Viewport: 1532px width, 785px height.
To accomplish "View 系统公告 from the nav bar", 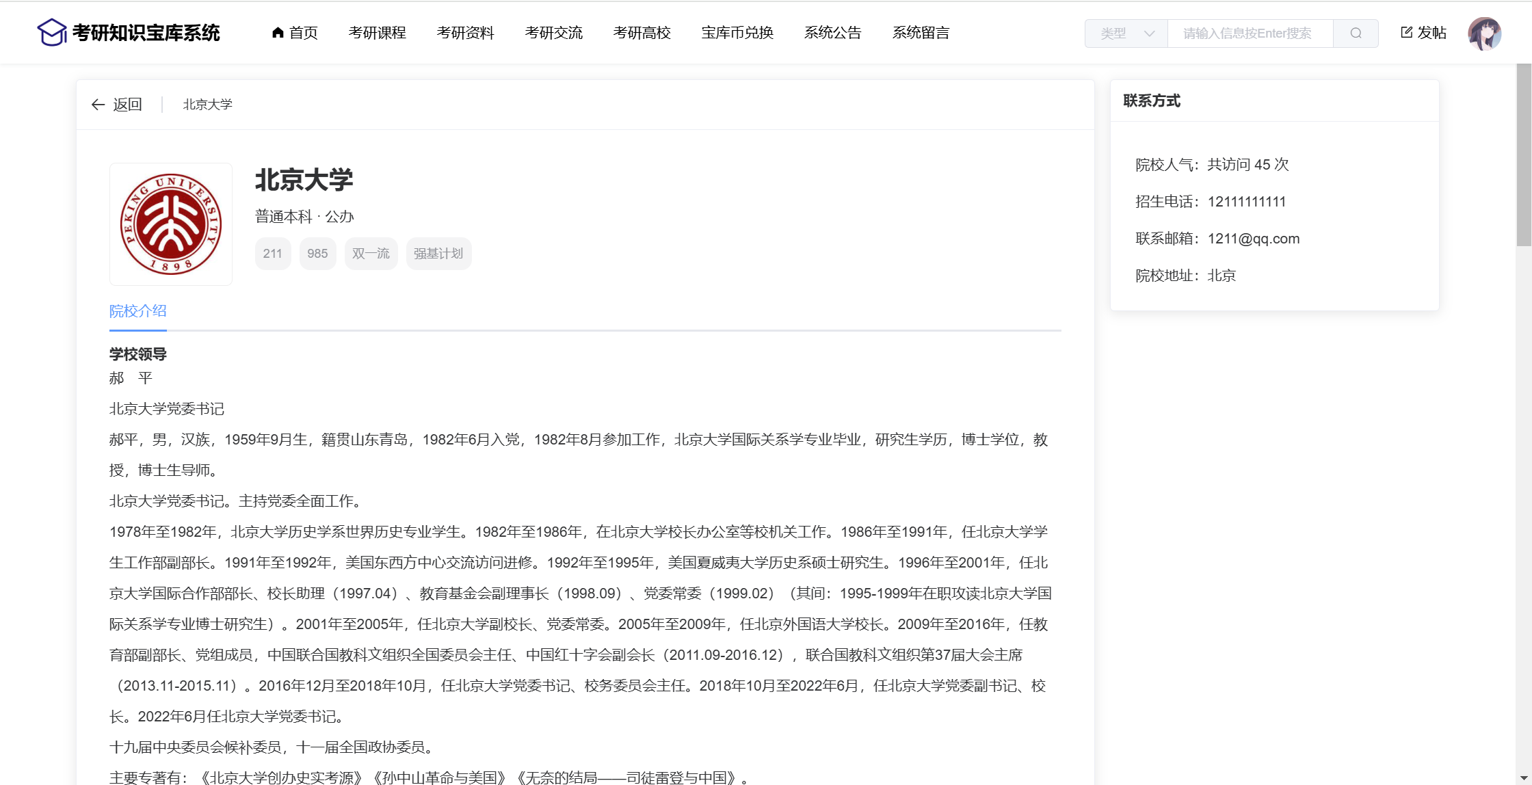I will point(832,33).
